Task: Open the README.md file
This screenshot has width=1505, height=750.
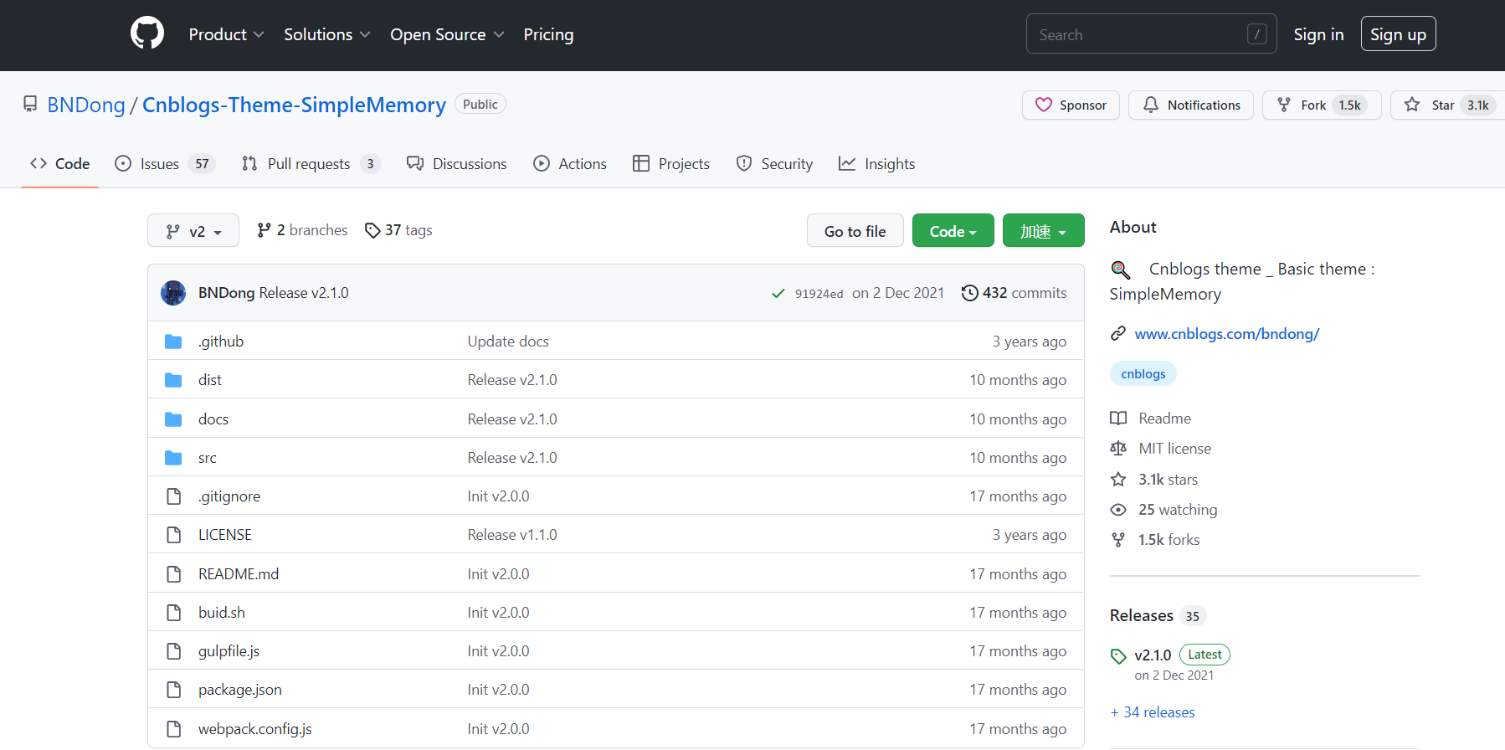Action: point(239,574)
